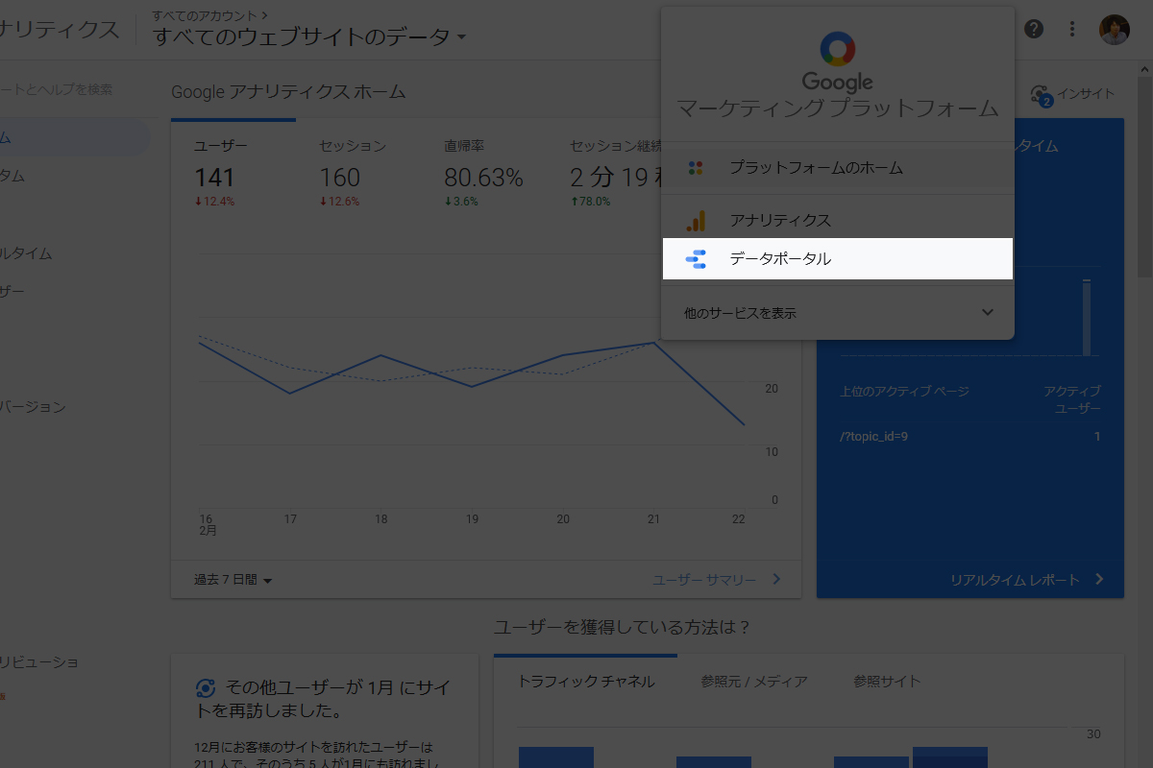Select プラットフォームのホーム menu item
The width and height of the screenshot is (1153, 768).
click(816, 168)
